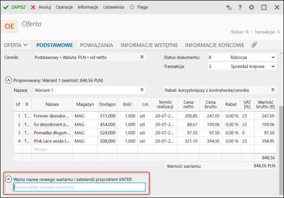Open the attachments paperclip tab
Viewport: 284px width, 198px height.
[254, 45]
